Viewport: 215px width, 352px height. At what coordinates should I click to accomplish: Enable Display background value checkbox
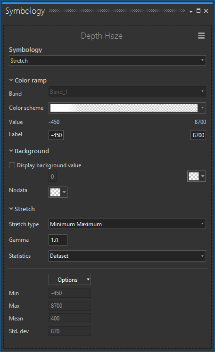tap(12, 165)
